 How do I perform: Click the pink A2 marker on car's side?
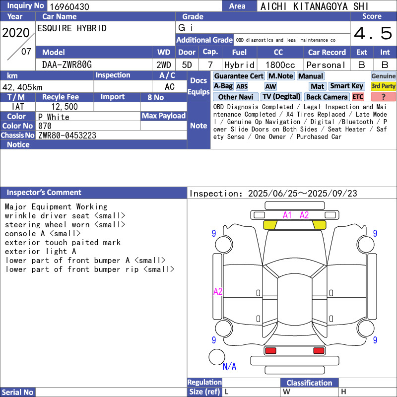[218, 291]
